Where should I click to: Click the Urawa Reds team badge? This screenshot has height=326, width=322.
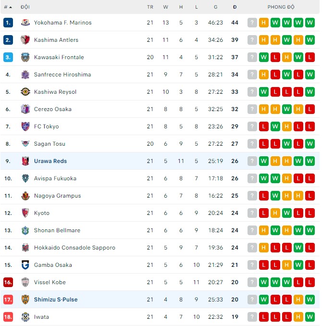tap(25, 161)
